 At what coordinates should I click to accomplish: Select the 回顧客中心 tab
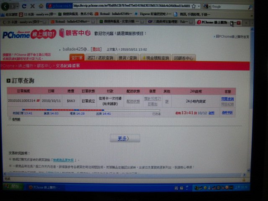point(183,58)
